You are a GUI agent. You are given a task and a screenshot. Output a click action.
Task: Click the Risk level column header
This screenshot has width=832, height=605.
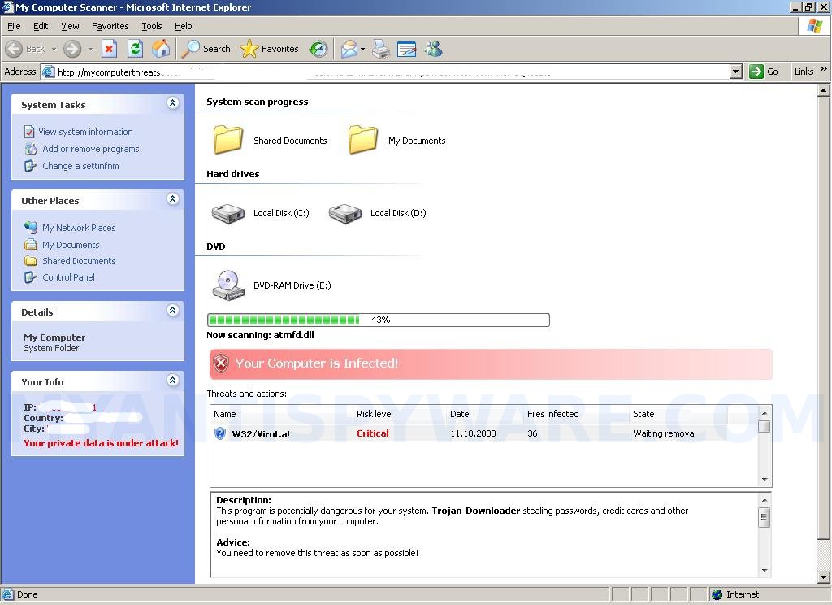pos(375,414)
